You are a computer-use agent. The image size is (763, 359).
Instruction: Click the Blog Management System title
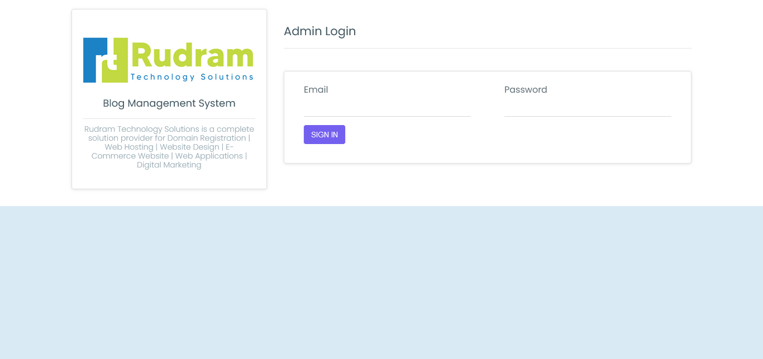coord(169,103)
